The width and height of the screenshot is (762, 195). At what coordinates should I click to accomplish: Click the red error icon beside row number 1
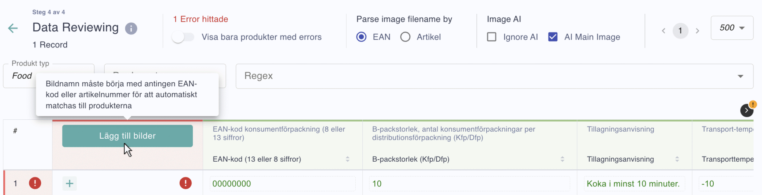[35, 183]
